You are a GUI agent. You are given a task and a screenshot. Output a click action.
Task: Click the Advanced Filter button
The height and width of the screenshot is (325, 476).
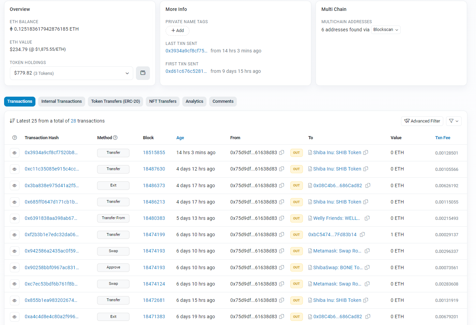click(422, 121)
